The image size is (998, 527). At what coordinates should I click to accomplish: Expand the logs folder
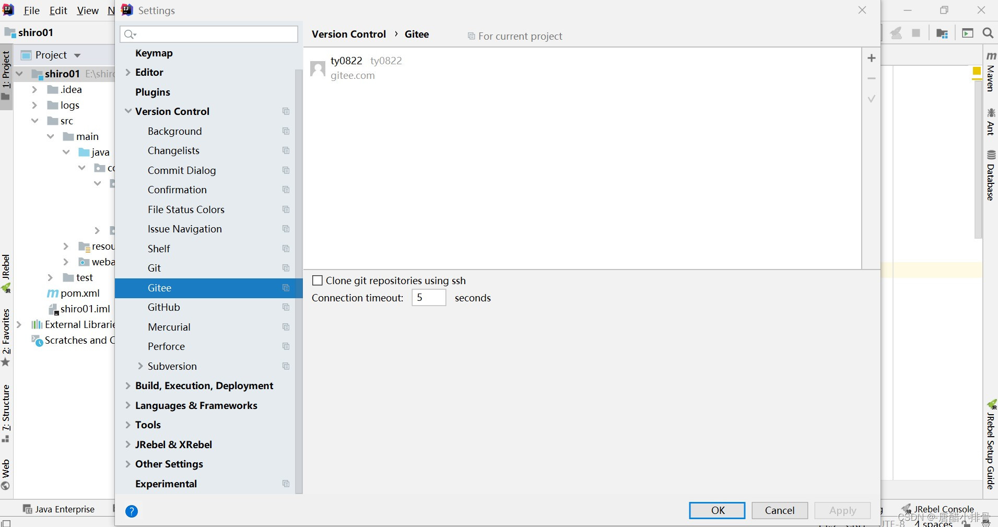coord(34,105)
